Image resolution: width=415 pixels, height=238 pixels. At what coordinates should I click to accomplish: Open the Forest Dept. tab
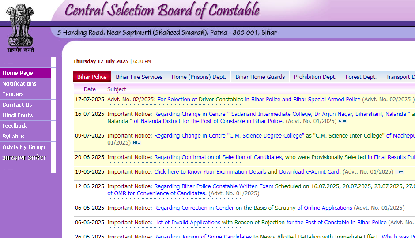(361, 77)
